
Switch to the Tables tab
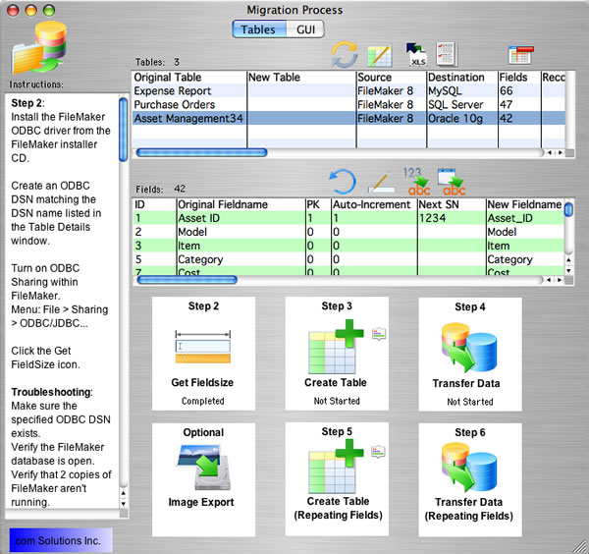[x=258, y=29]
